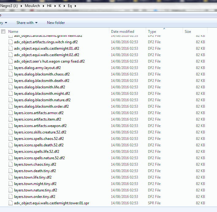The width and height of the screenshot is (217, 212).
Task: Select file name adv_object.equi.walls.castlemight.01.df2
Action: (x=47, y=48)
